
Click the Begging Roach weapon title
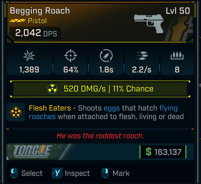pyautogui.click(x=40, y=11)
